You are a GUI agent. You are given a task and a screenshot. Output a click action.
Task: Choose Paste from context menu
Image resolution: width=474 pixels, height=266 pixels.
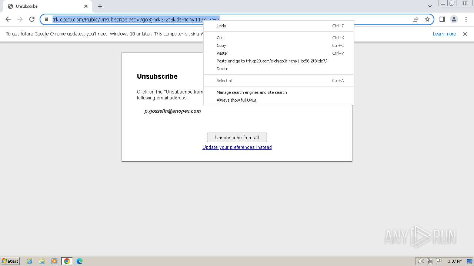coord(279,53)
